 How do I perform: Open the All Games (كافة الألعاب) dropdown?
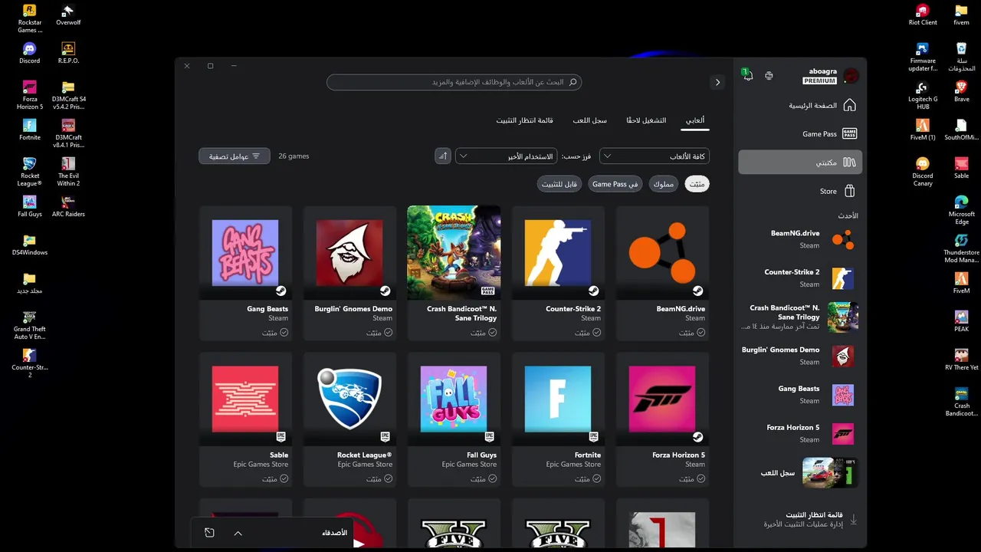655,156
